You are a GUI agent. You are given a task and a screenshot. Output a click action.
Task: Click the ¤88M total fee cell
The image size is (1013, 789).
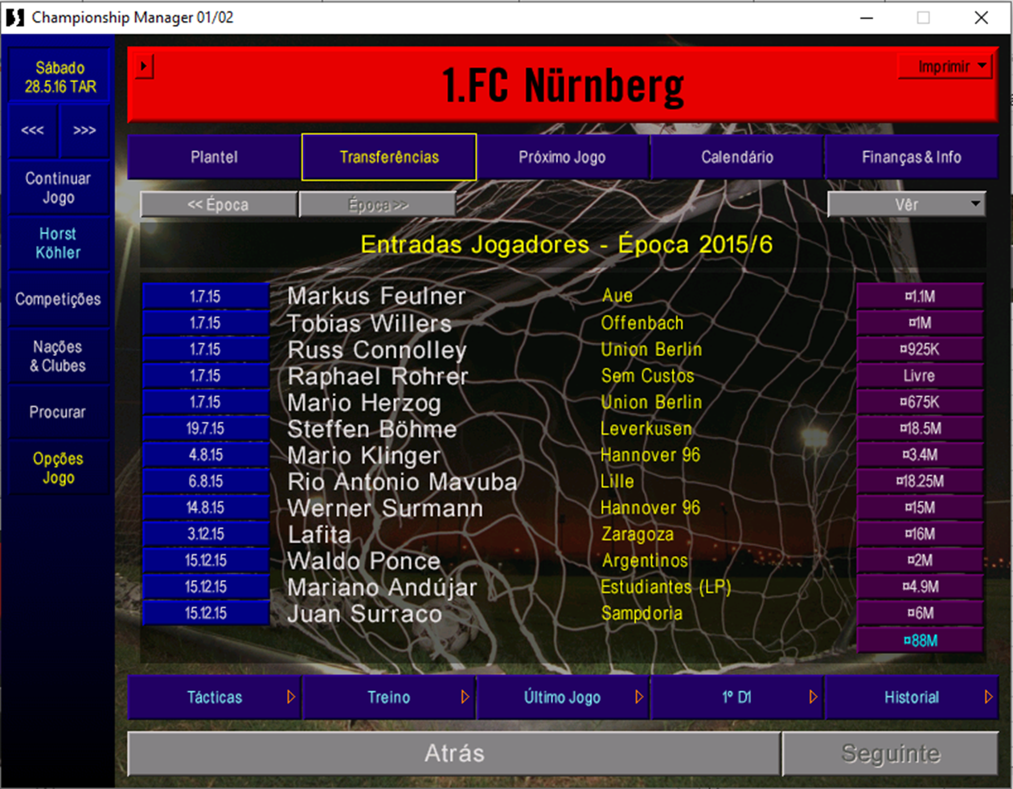pyautogui.click(x=920, y=640)
